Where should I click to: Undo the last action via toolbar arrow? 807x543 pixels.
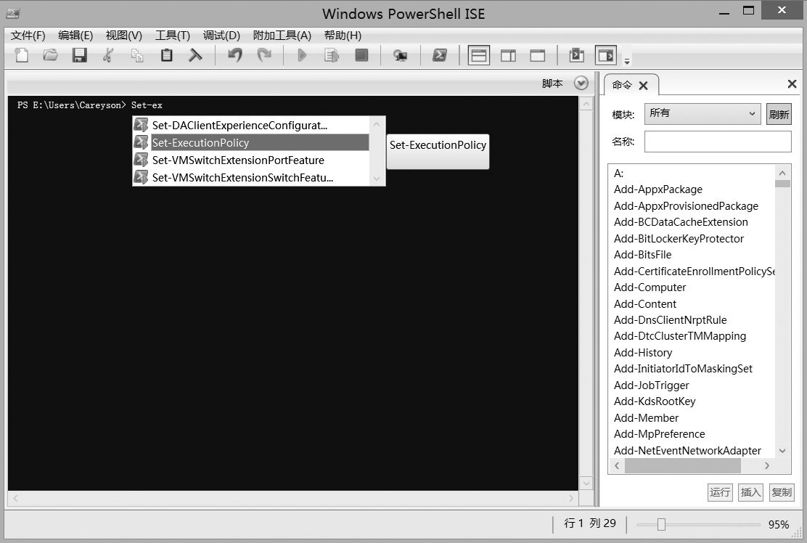tap(234, 55)
